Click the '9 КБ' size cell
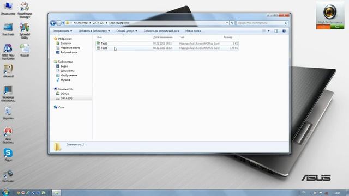Screen dimensions: 349x196 click(x=235, y=44)
